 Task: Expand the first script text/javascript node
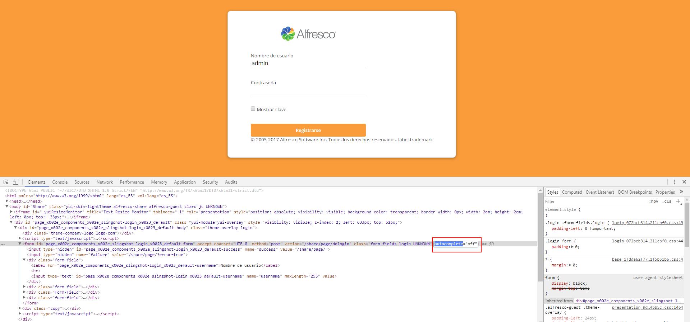click(x=20, y=238)
